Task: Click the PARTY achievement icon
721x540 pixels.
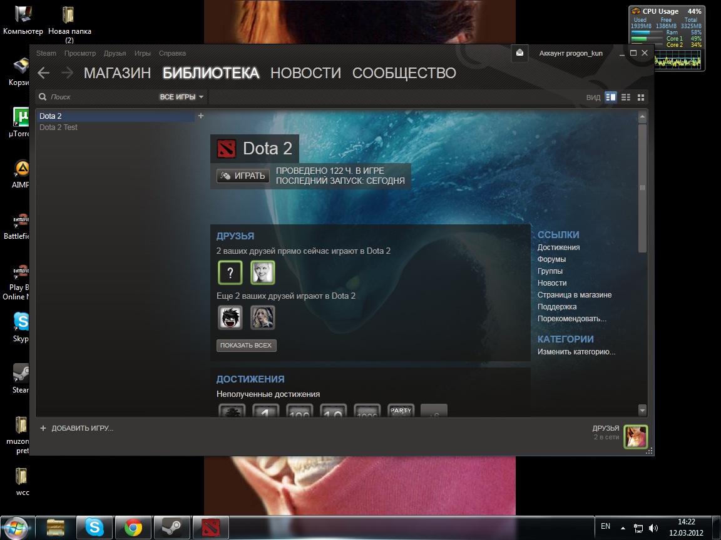Action: (401, 411)
